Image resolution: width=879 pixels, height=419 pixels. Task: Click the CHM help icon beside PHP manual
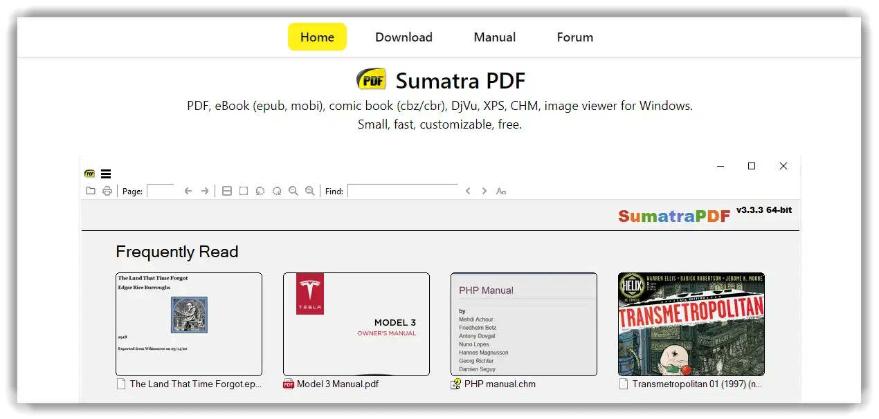point(455,384)
